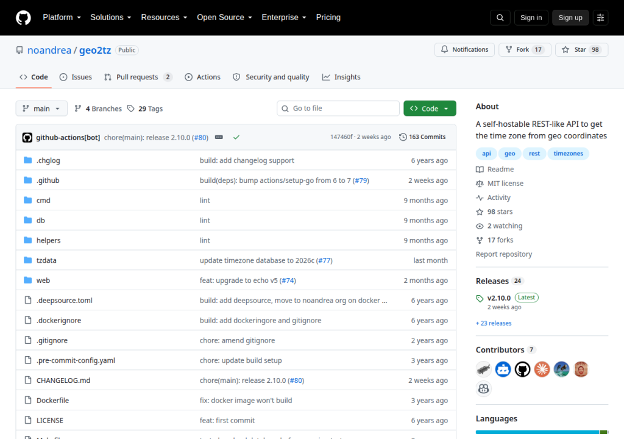This screenshot has width=624, height=439.
Task: Open the Solutions dropdown menu
Action: tap(111, 18)
